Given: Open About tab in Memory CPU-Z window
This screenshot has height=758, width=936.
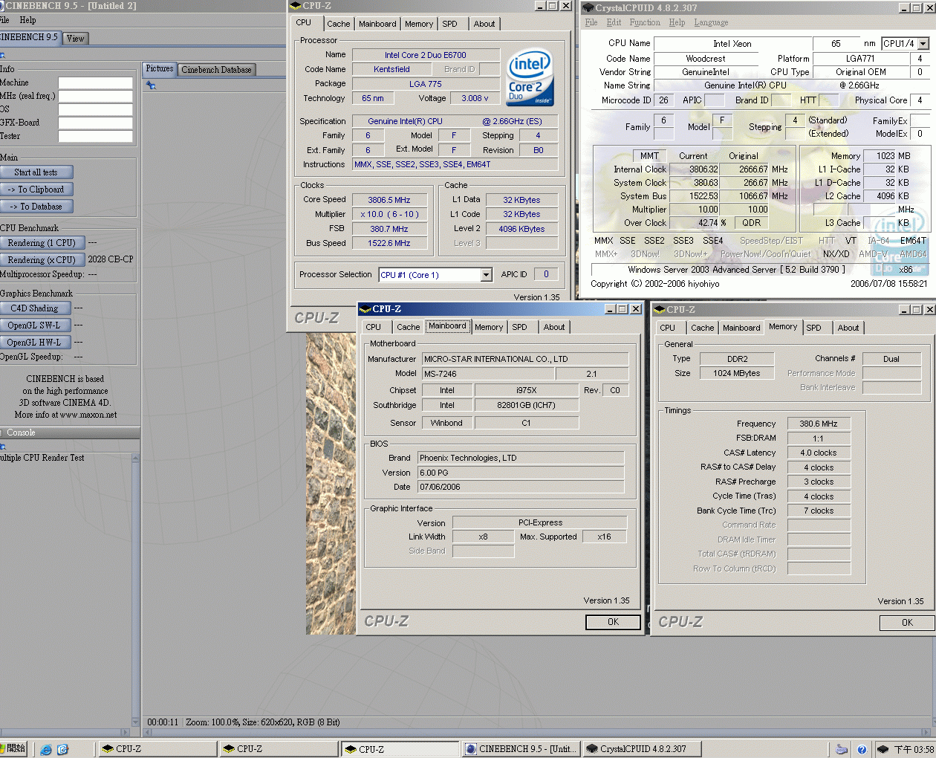Looking at the screenshot, I should [848, 328].
